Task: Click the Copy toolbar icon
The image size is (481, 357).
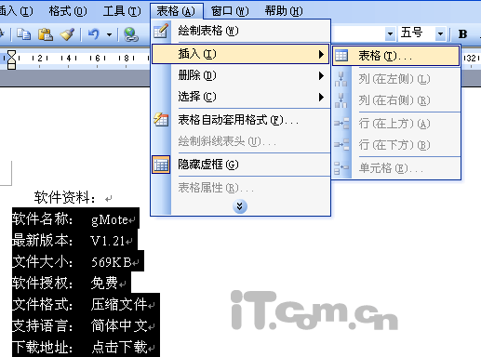Action: [x=23, y=34]
